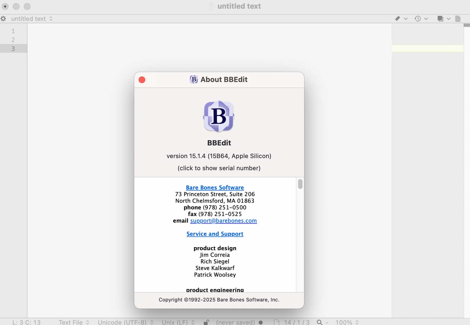Click the large BBEdit logo in About window

(219, 116)
